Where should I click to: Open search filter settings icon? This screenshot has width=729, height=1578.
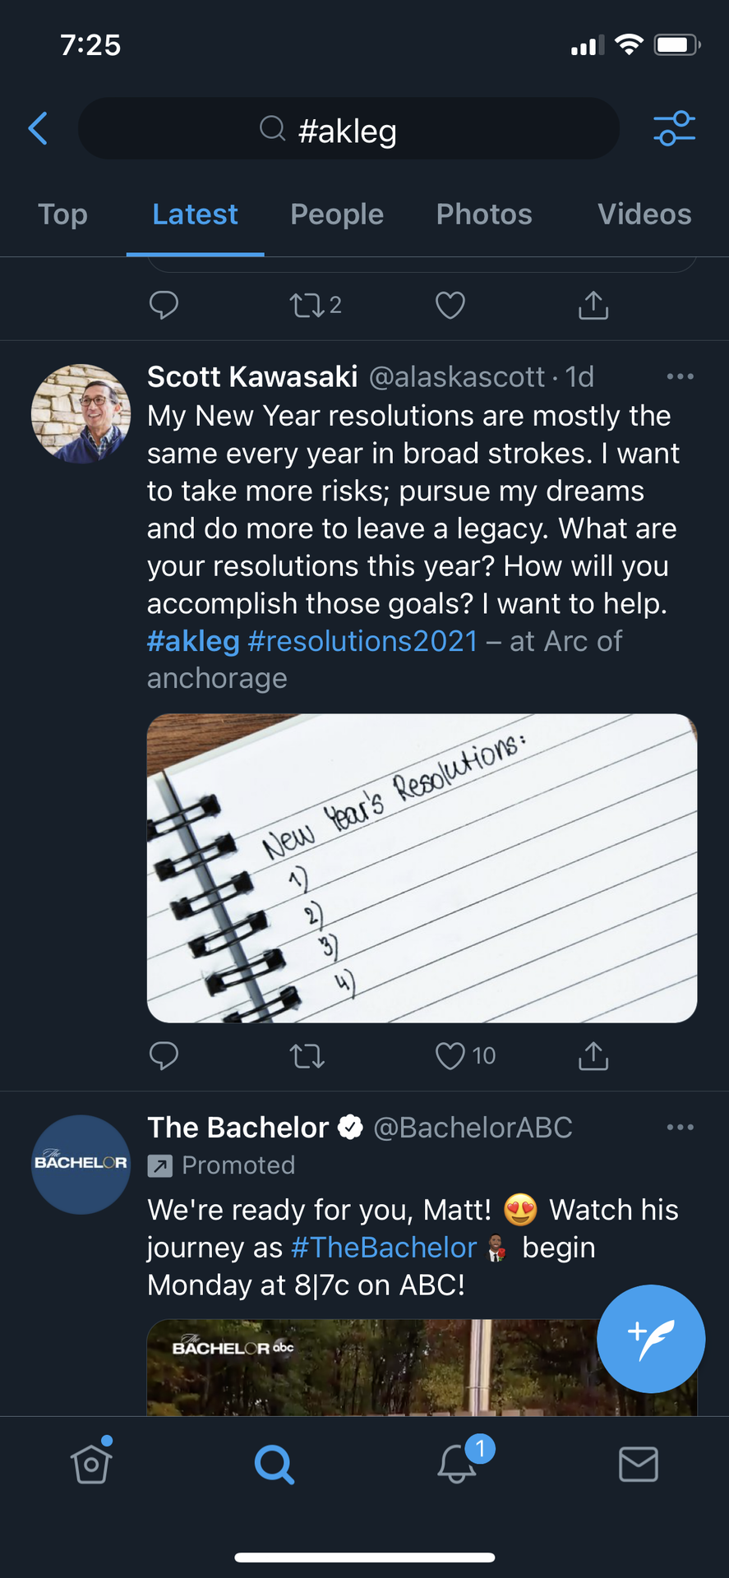[674, 128]
